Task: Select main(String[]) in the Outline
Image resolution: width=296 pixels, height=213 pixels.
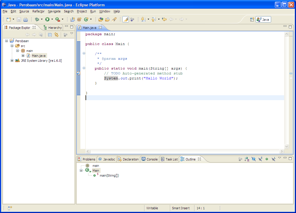Action: click(109, 175)
